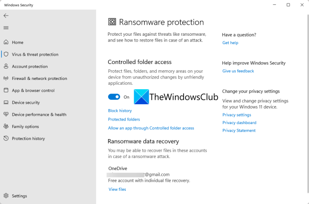Click Allow an app through Controlled folder access
The width and height of the screenshot is (309, 204).
tap(151, 128)
